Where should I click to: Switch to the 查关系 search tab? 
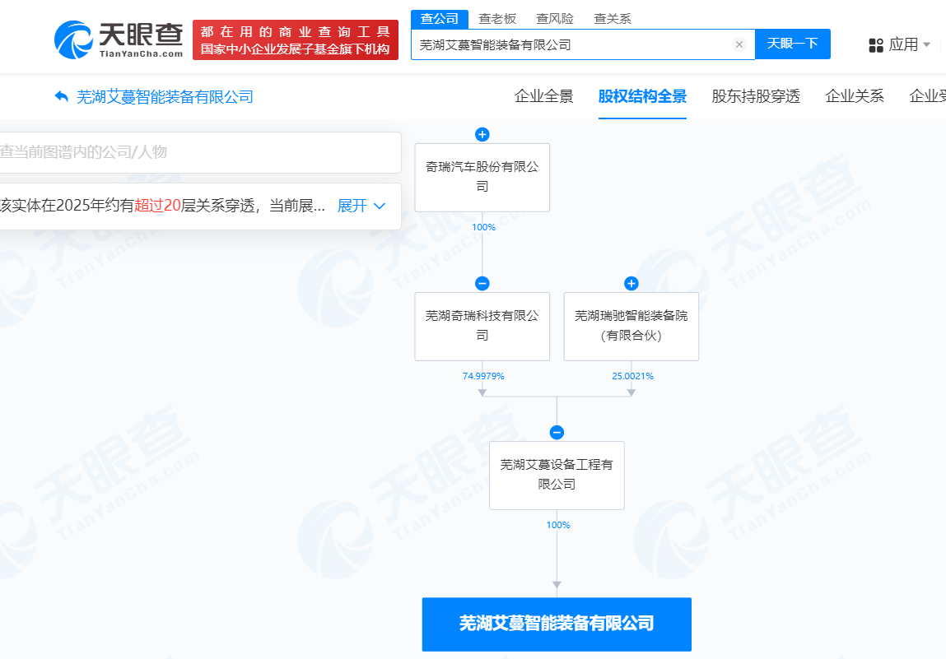613,19
